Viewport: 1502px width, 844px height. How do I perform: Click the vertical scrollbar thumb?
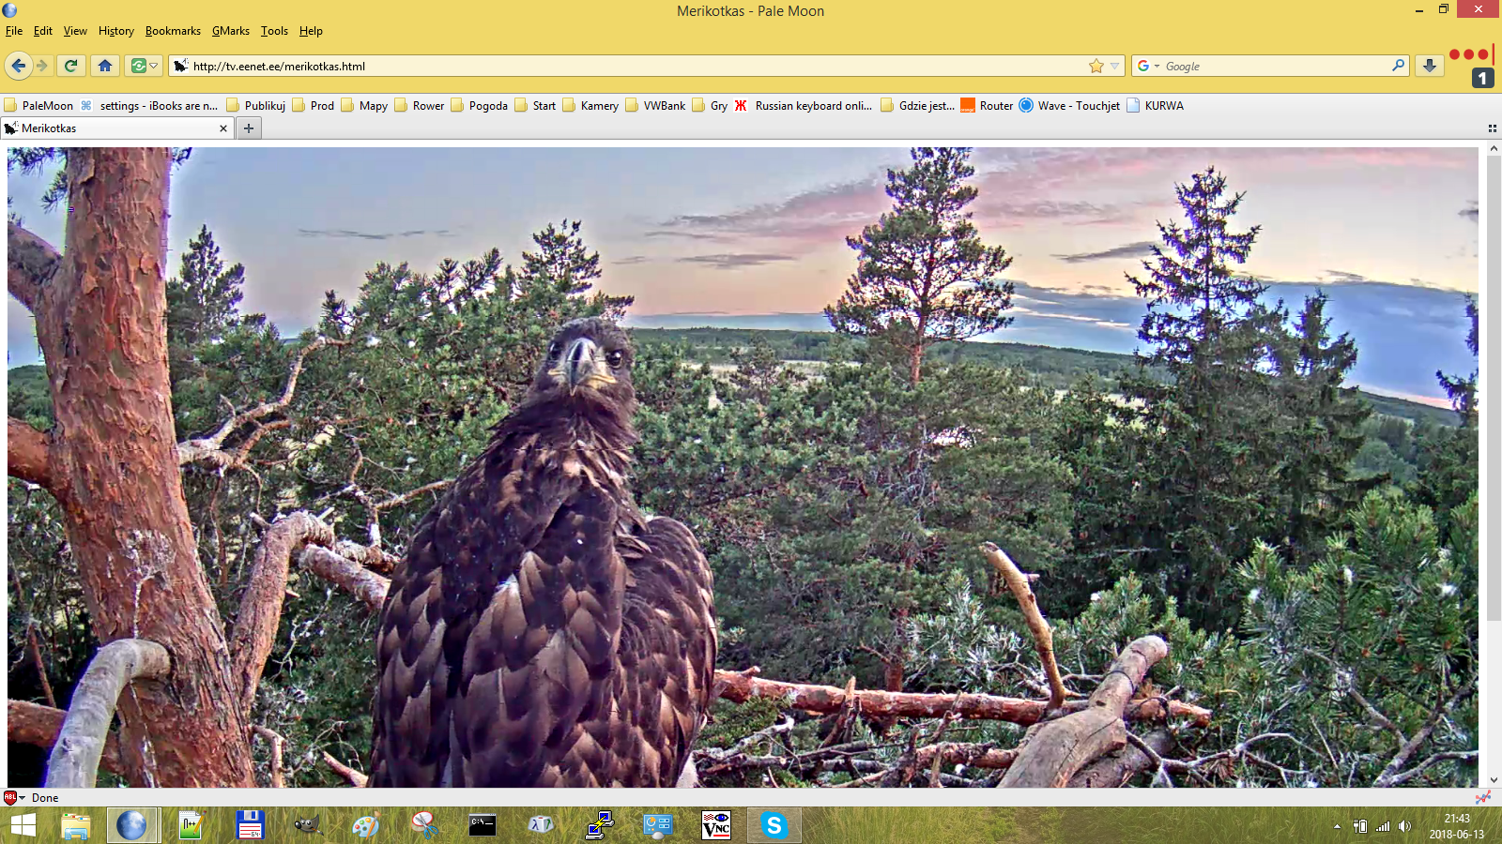pyautogui.click(x=1493, y=387)
